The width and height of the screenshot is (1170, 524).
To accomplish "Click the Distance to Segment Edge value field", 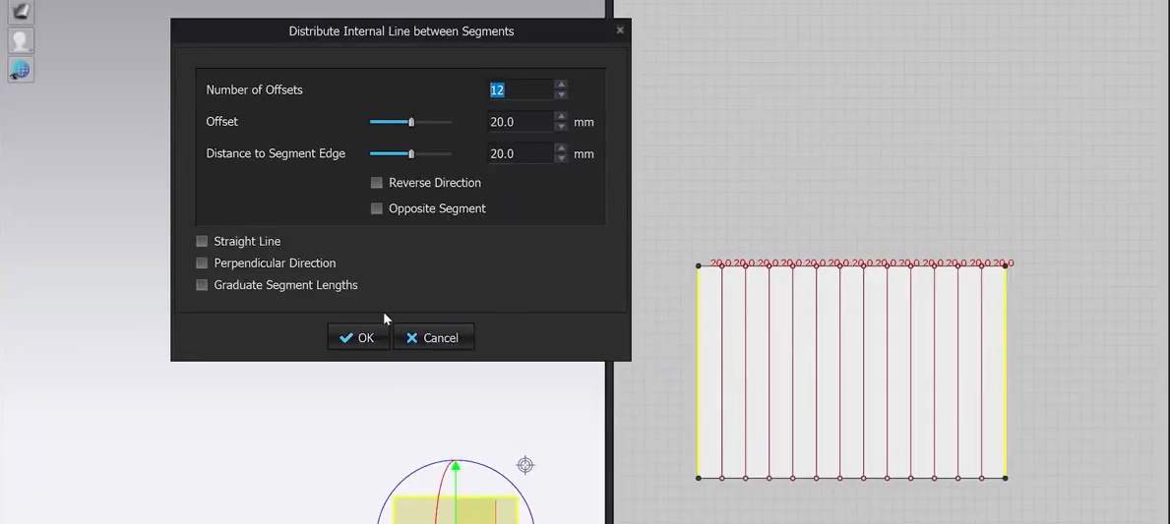I will 521,154.
